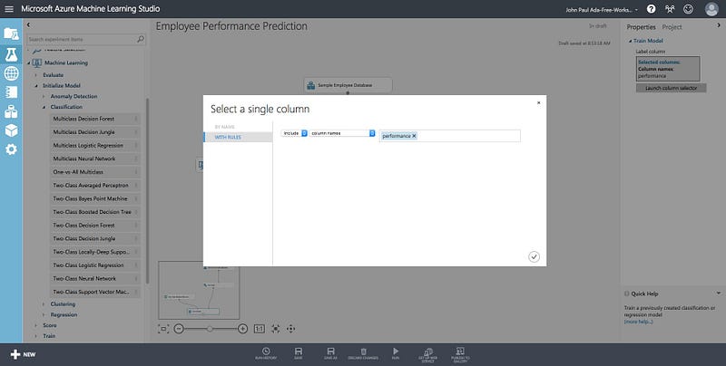Switch to the BY NAME tab
The image size is (726, 366).
tap(224, 127)
